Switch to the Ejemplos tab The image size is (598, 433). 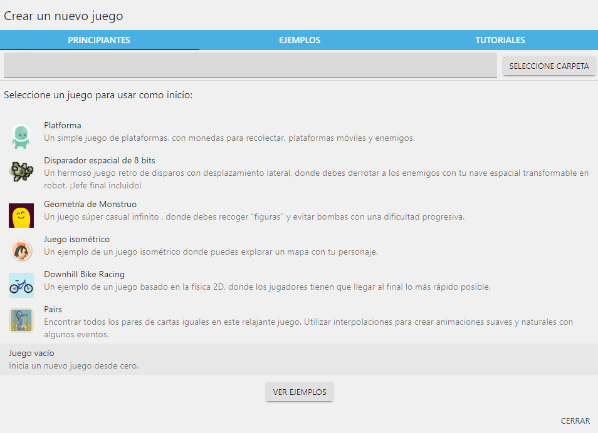[299, 40]
